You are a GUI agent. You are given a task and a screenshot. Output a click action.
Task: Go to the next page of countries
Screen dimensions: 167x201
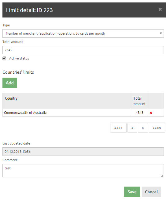pos(143,128)
